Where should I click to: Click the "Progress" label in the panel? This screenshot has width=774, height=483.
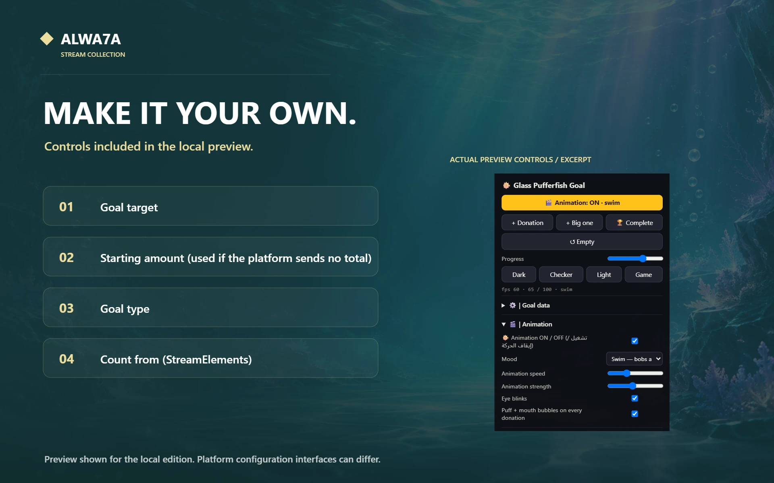512,259
